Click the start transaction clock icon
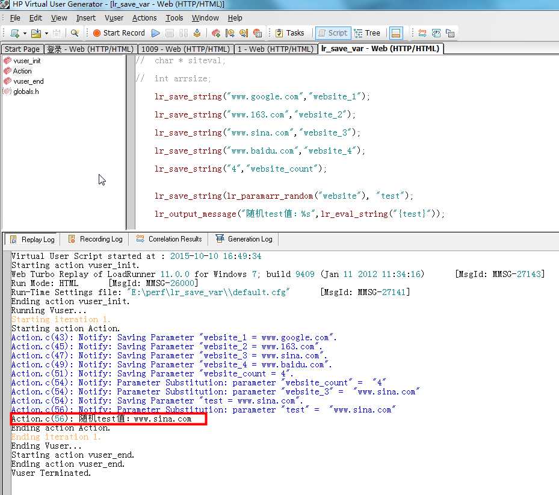559x495 pixels. click(230, 33)
